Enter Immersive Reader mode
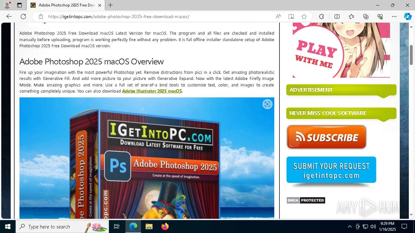 [x=291, y=17]
